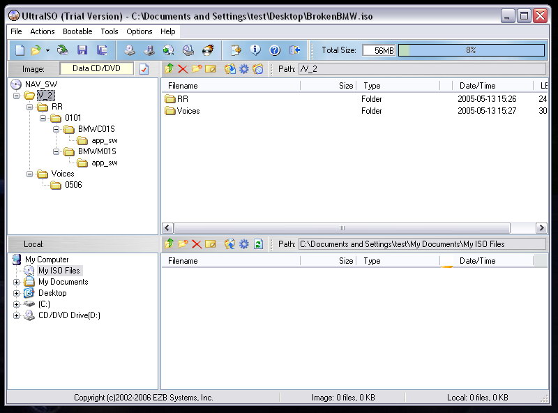Viewport: 558px width, 413px height.
Task: Click the Image Information 'i' icon
Action: (x=255, y=50)
